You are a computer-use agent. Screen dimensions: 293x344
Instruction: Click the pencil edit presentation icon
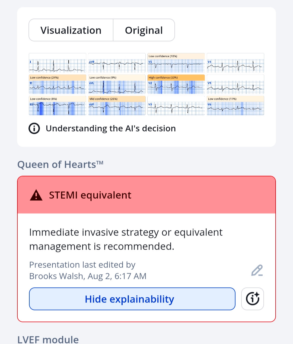tap(257, 270)
